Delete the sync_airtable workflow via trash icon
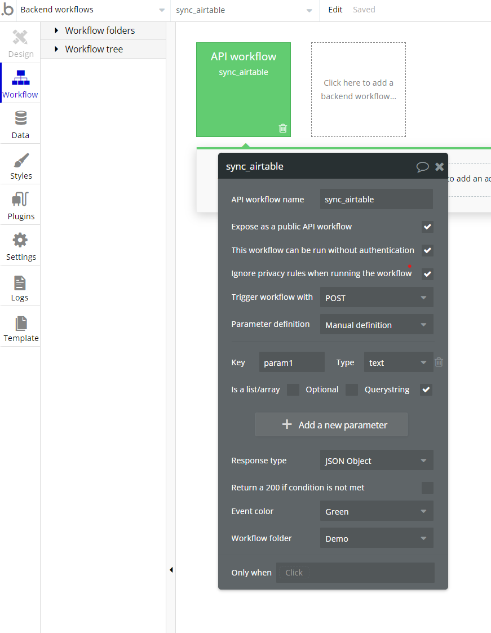This screenshot has height=633, width=491. (282, 129)
